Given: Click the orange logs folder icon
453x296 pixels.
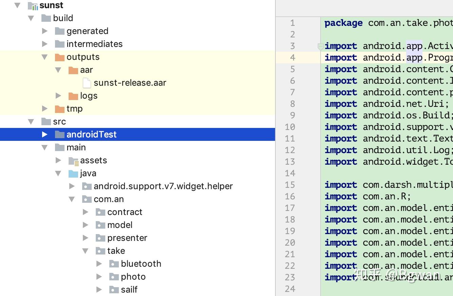Looking at the screenshot, I should click(73, 96).
